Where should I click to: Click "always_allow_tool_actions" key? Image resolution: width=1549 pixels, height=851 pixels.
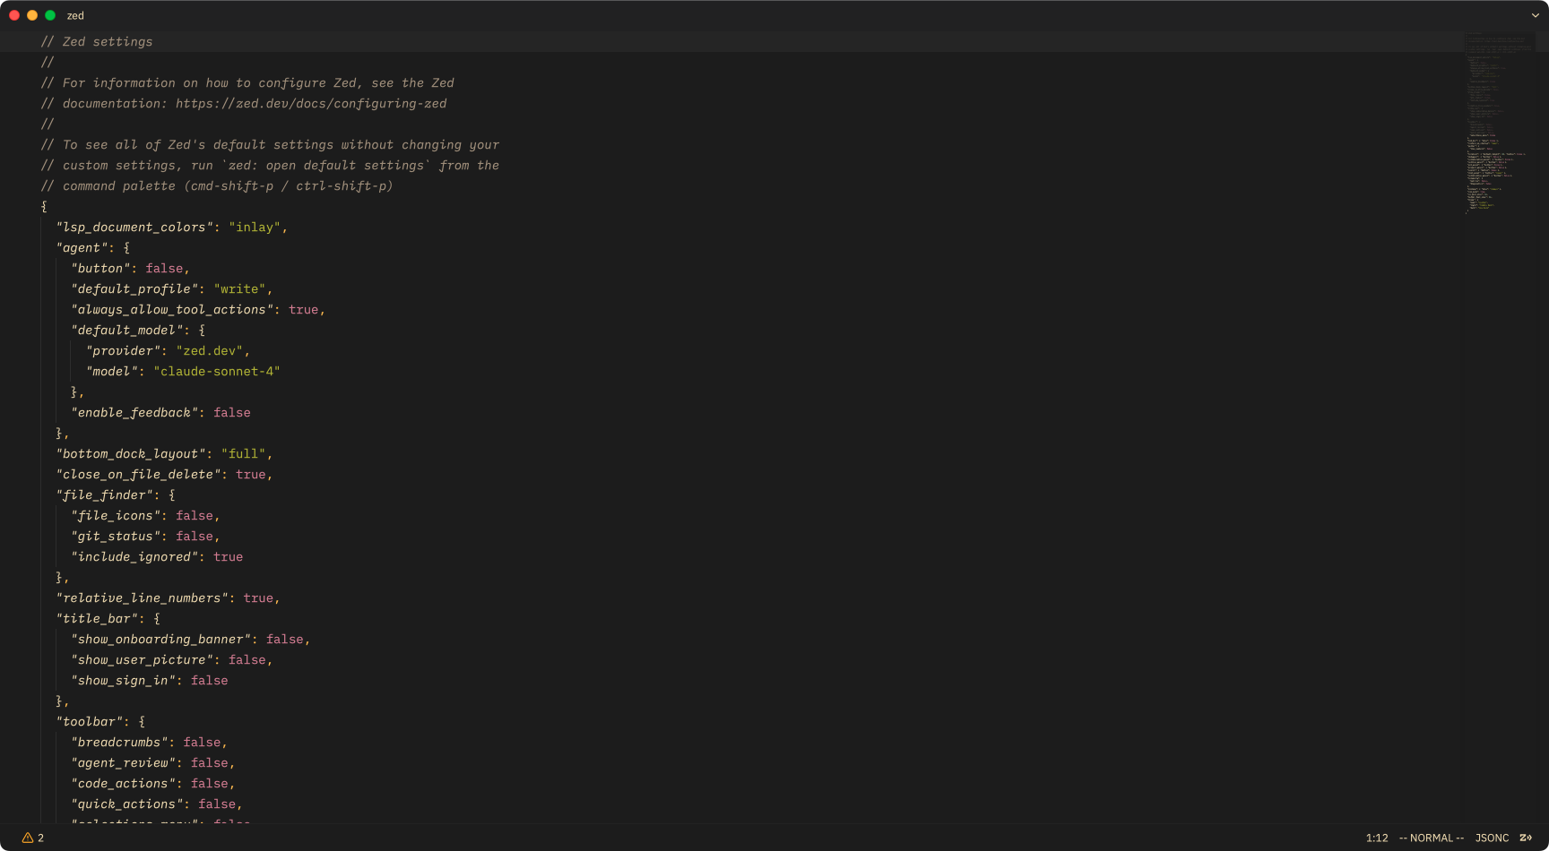click(172, 310)
